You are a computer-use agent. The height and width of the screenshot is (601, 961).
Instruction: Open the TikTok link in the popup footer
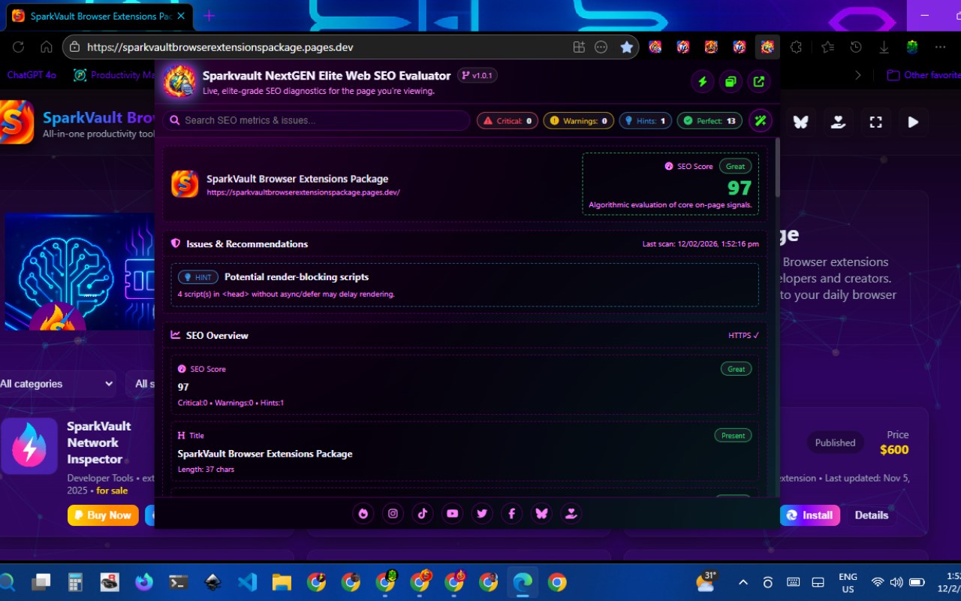click(x=423, y=513)
